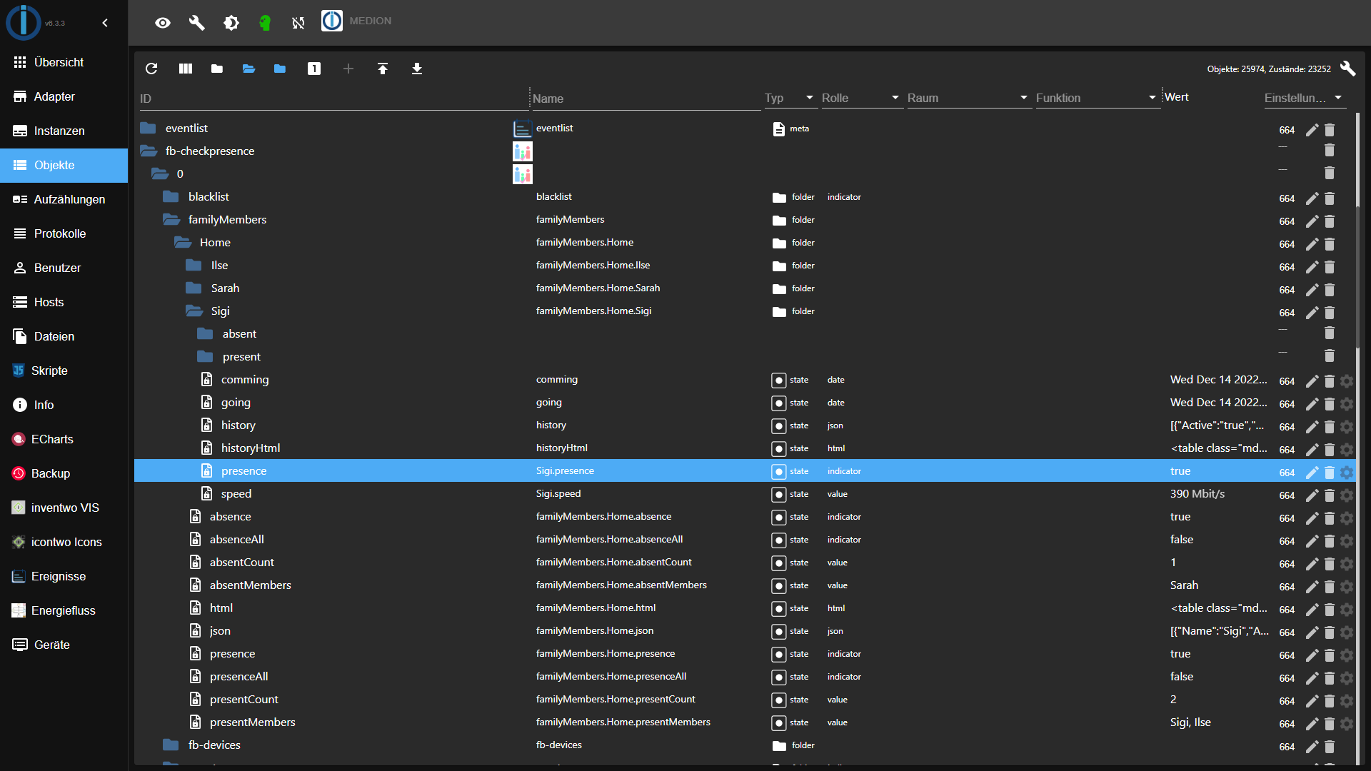
Task: Delete the eventlist object
Action: pos(1330,130)
